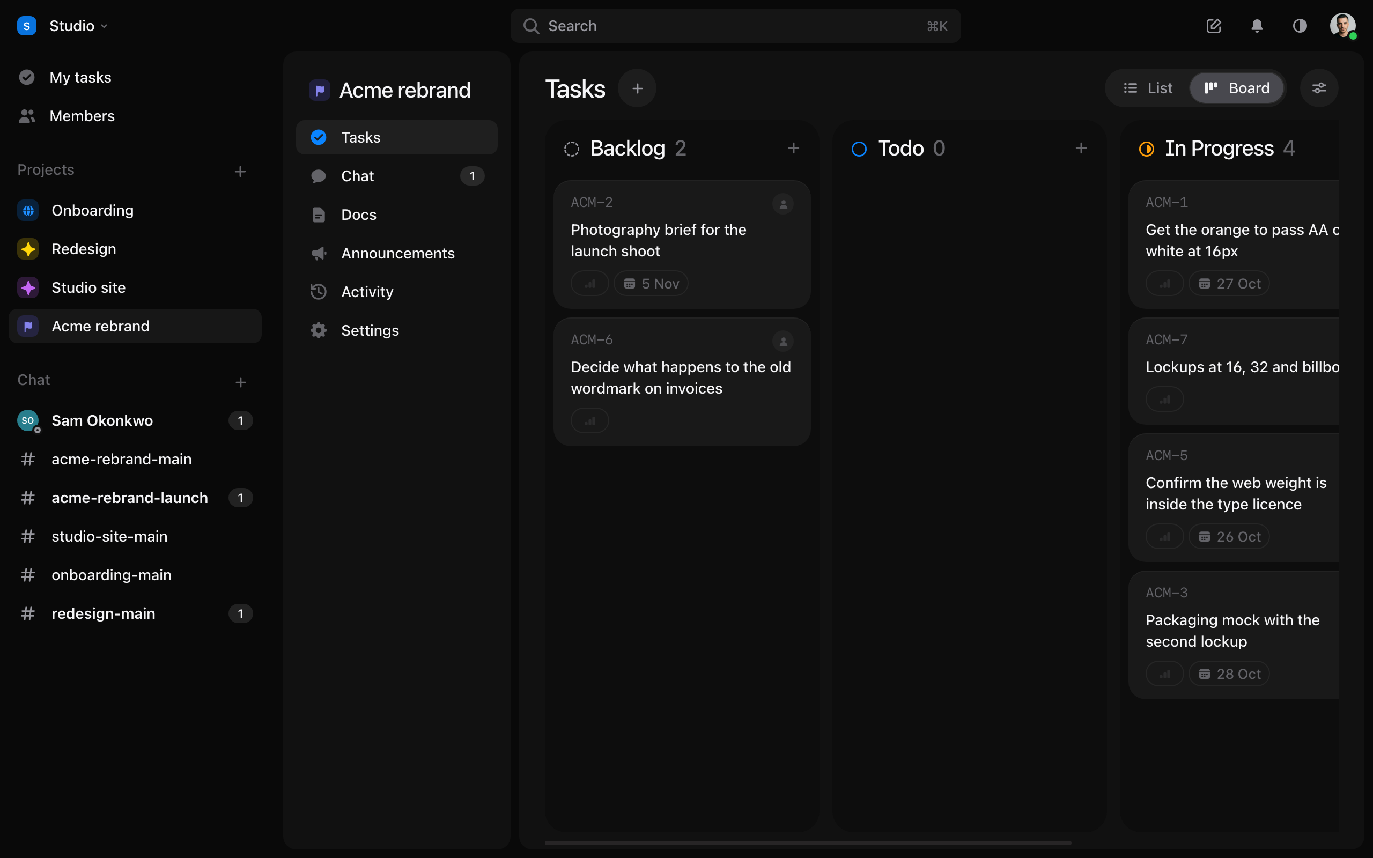Set priority on ACM-6 card
This screenshot has width=1373, height=858.
[x=589, y=421]
